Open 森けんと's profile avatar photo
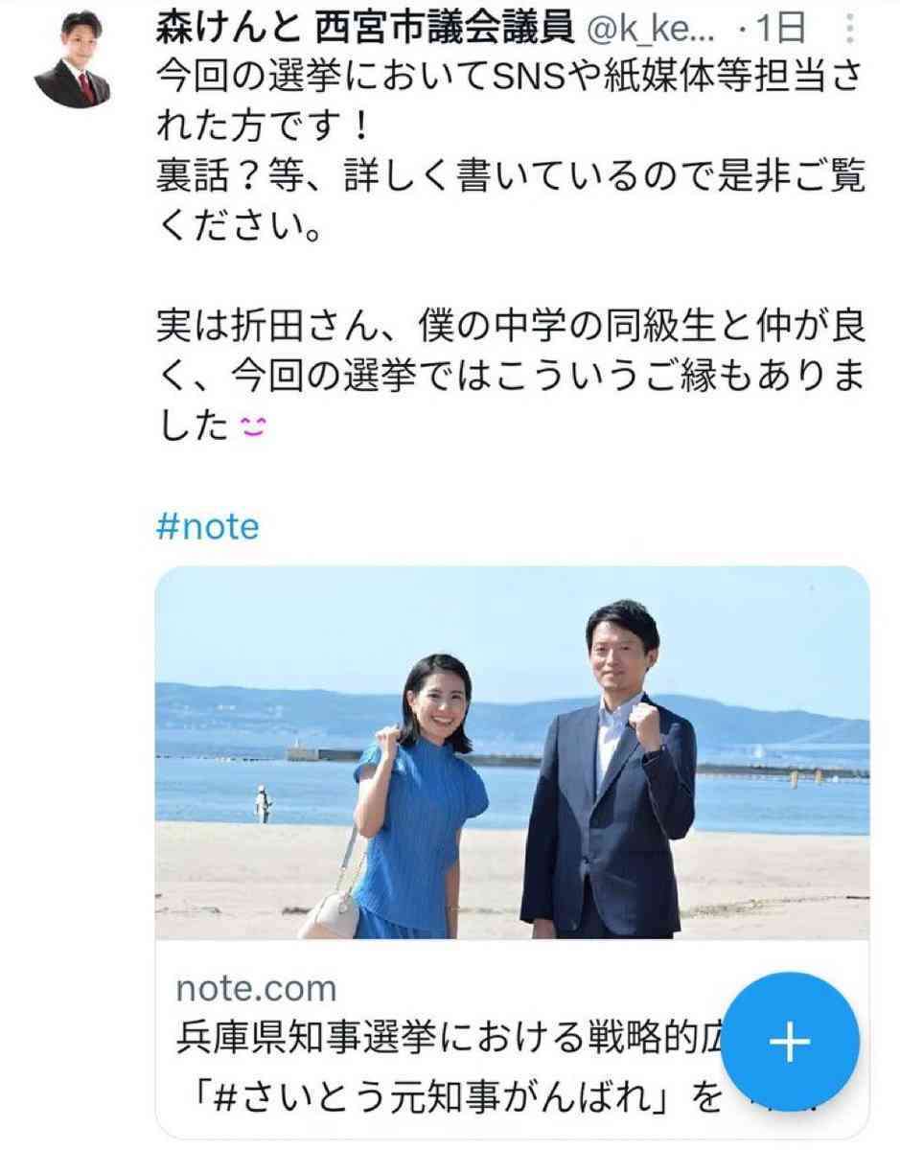Viewport: 900px width, 1150px height. [72, 59]
